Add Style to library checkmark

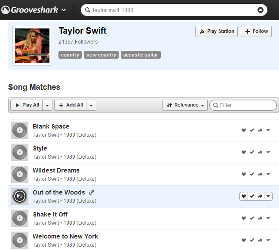click(x=252, y=152)
